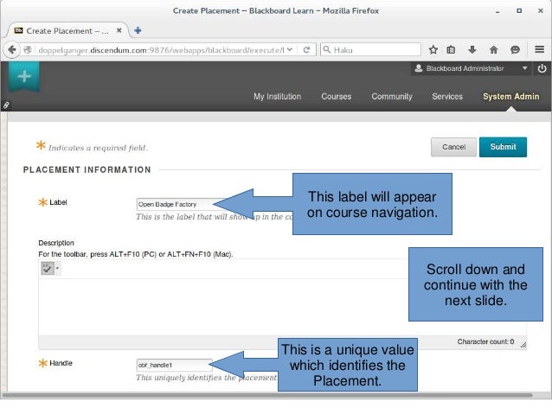The height and width of the screenshot is (414, 552).
Task: Open the Community tab
Action: point(392,97)
